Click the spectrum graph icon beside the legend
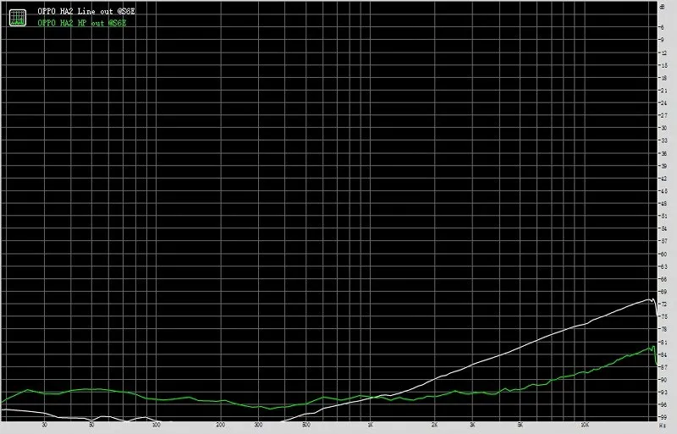 17,18
